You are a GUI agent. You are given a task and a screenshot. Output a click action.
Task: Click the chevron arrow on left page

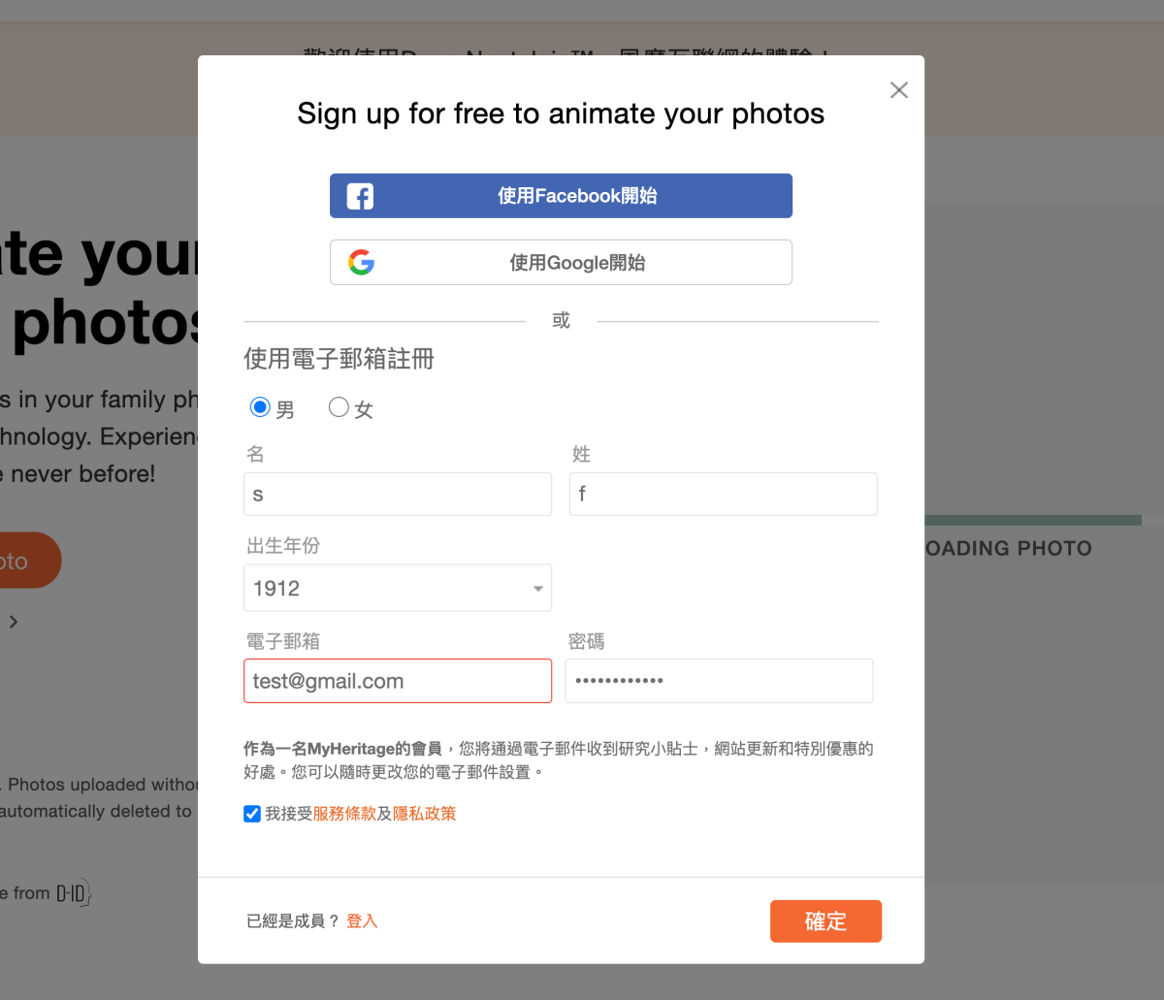click(14, 622)
